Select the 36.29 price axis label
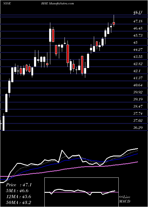 click(x=138, y=128)
